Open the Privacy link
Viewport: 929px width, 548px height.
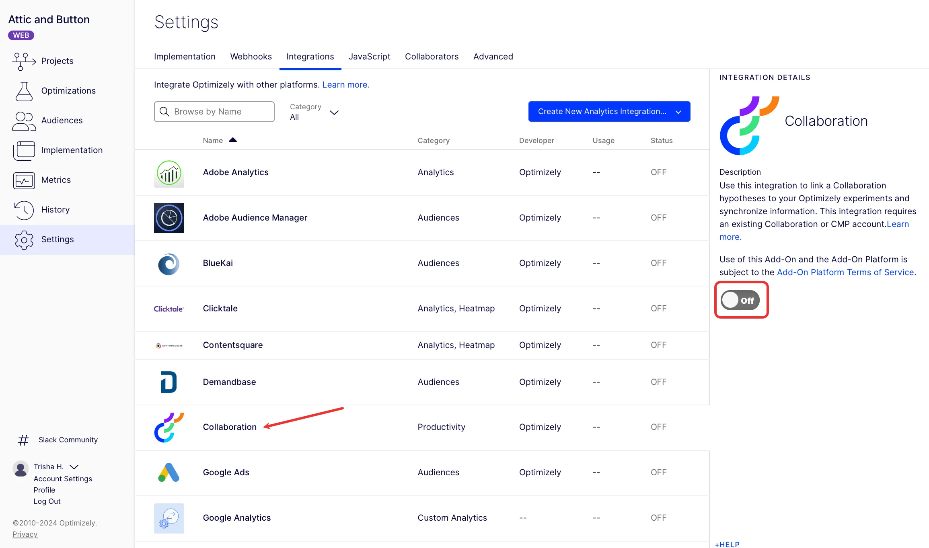click(25, 534)
